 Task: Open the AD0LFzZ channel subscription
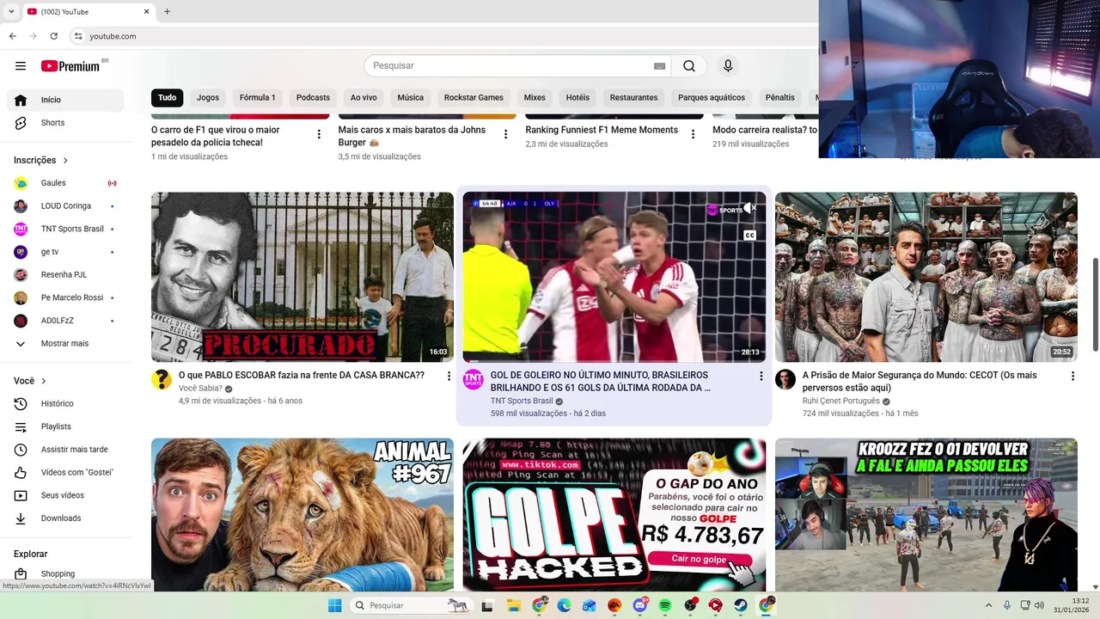[x=65, y=321]
